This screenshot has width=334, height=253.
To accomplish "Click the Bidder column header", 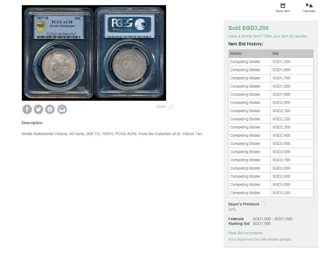I will coord(249,54).
